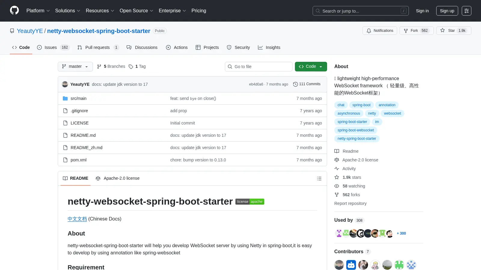
Task: Open the Security tab
Action: [238, 47]
